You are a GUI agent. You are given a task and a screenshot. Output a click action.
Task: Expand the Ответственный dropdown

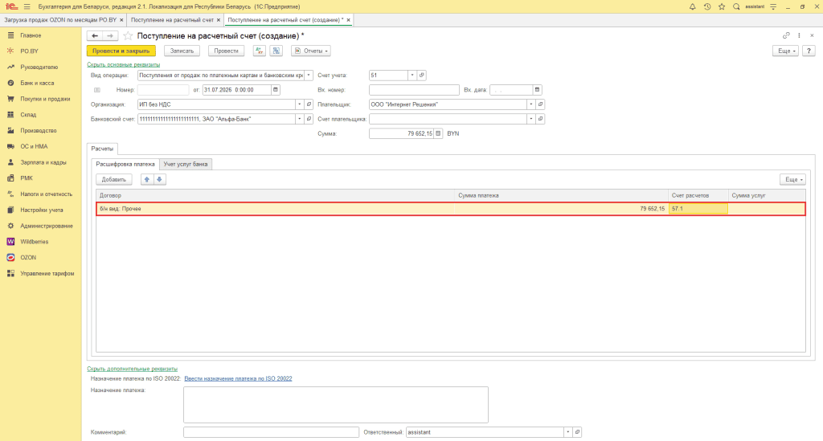pyautogui.click(x=568, y=432)
